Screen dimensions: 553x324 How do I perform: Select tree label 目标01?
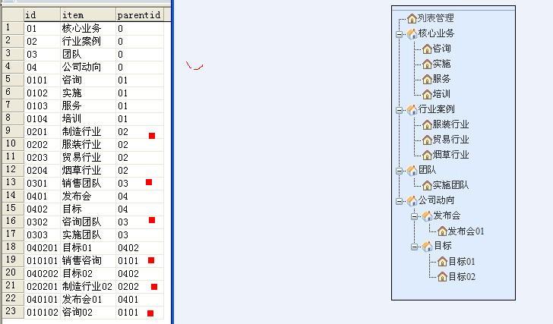click(461, 262)
